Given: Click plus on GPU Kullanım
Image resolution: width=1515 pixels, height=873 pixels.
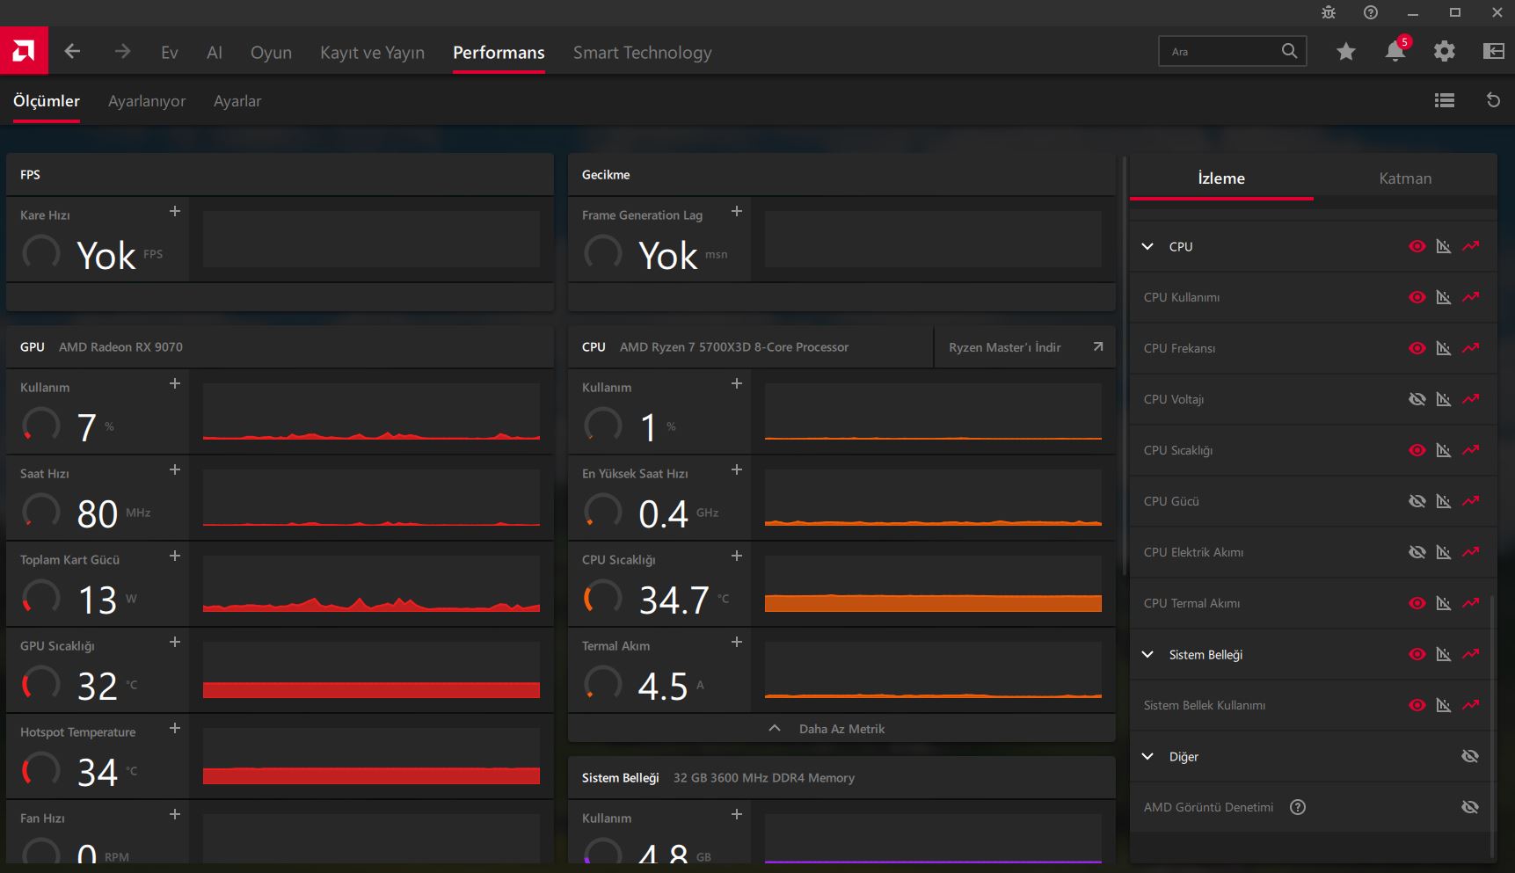Looking at the screenshot, I should 175,383.
